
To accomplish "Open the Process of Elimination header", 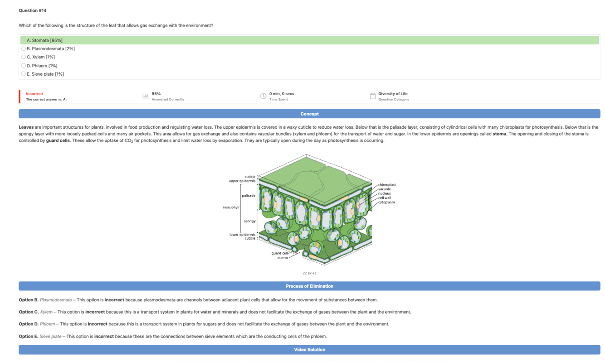I will (309, 286).
